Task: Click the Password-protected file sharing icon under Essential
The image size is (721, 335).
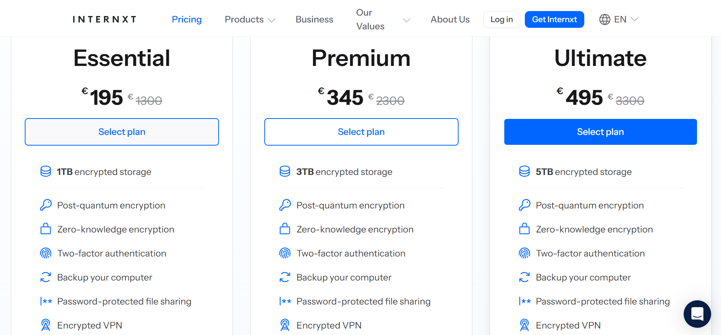Action: pos(45,301)
